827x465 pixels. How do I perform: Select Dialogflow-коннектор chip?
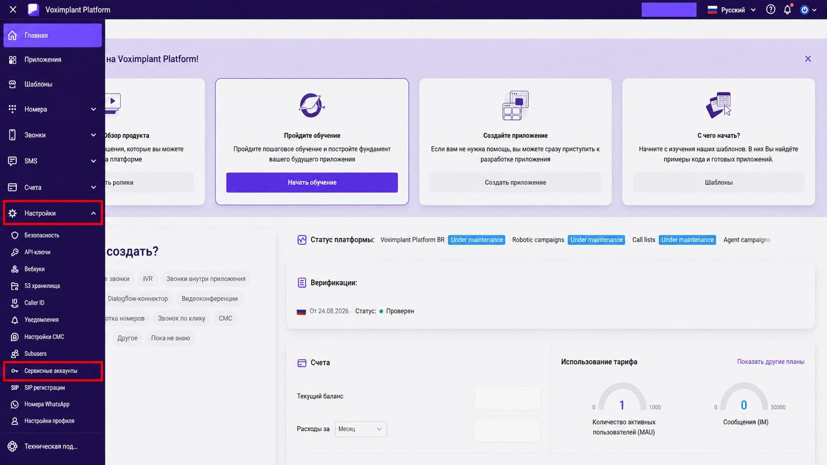coord(138,298)
